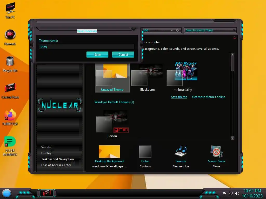The height and width of the screenshot is (199, 266).
Task: Click the themes list scroll down arrow
Action: 232,138
